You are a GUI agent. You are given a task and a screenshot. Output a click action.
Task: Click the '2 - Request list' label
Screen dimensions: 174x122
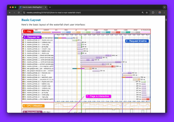32,37
